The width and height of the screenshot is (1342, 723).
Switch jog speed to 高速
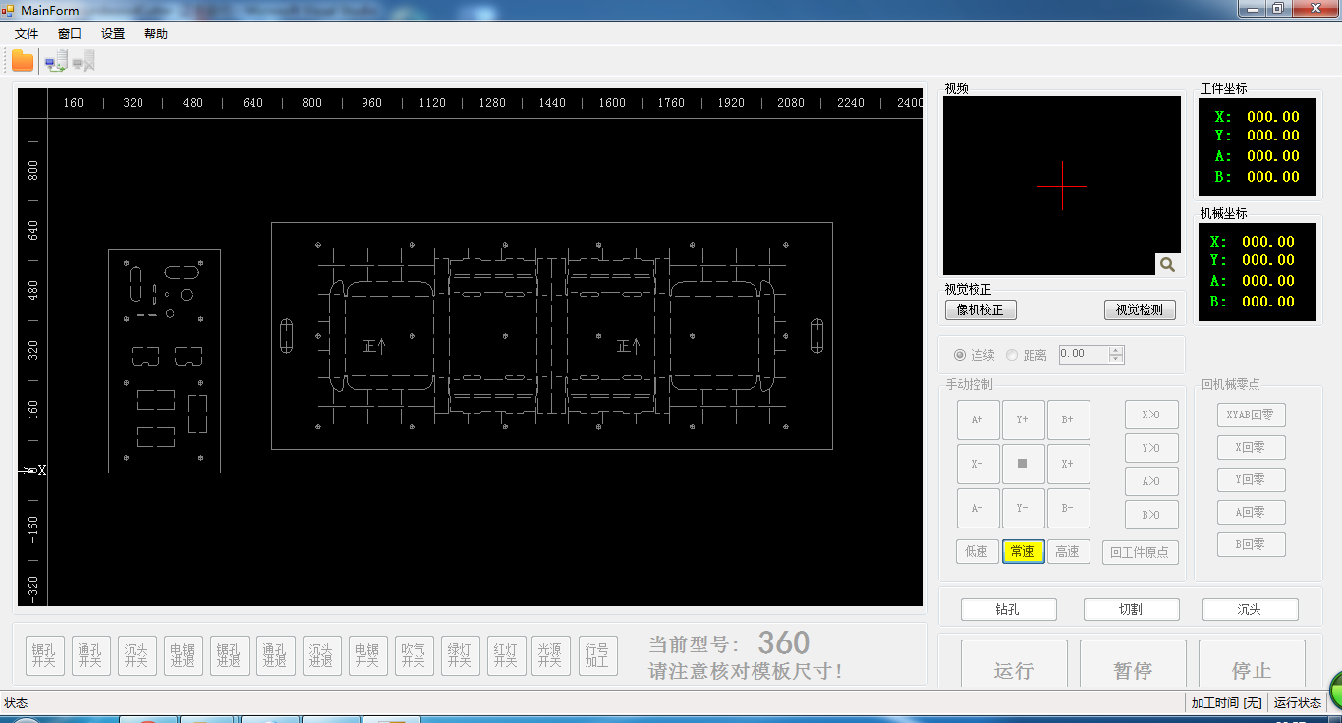tap(1068, 552)
